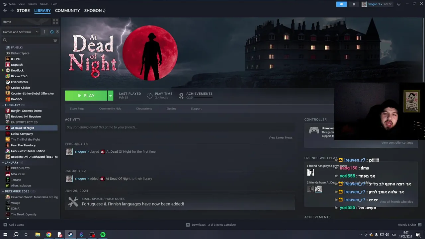
Task: Click the green PLAY button
Action: pos(86,96)
